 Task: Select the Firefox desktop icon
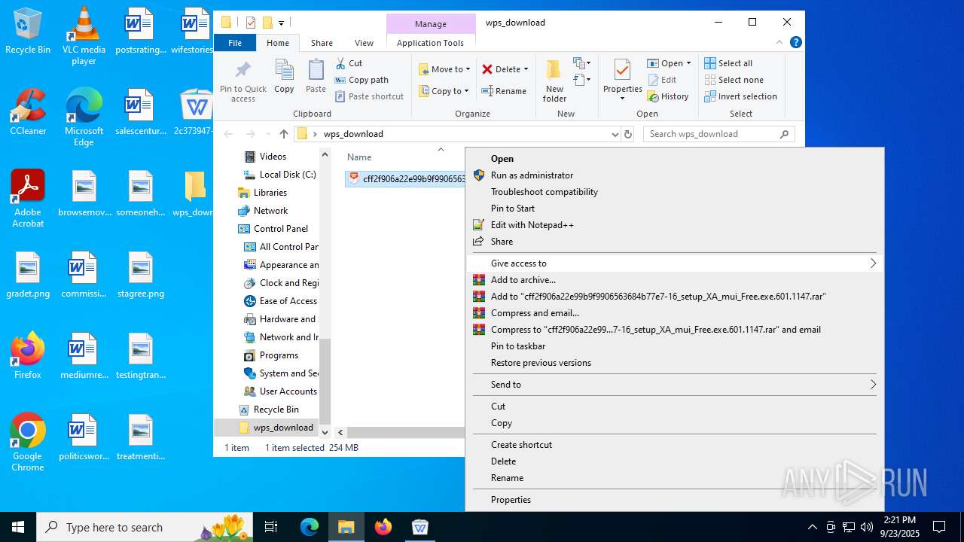(28, 355)
